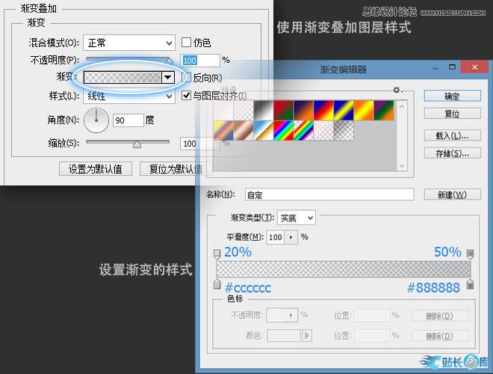This screenshot has height=374, width=493.
Task: Uncheck the 与图层对齐 checkbox
Action: 187,96
